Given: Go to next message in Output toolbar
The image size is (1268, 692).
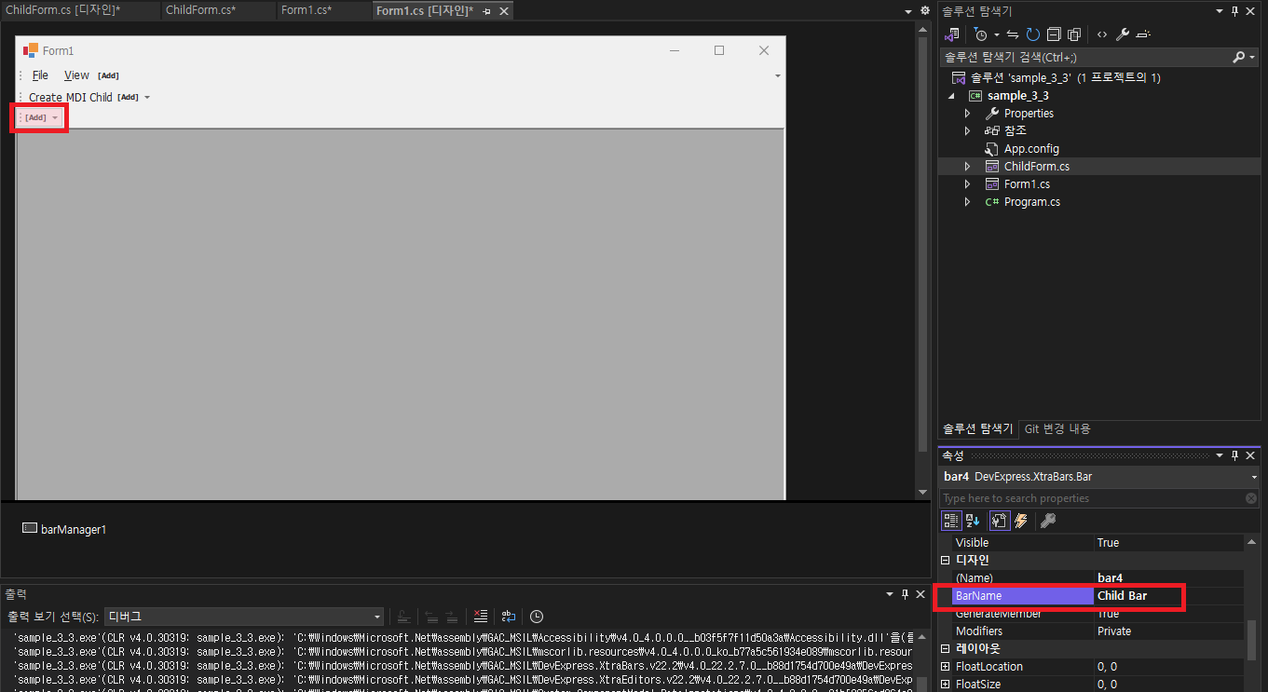Looking at the screenshot, I should pyautogui.click(x=451, y=617).
